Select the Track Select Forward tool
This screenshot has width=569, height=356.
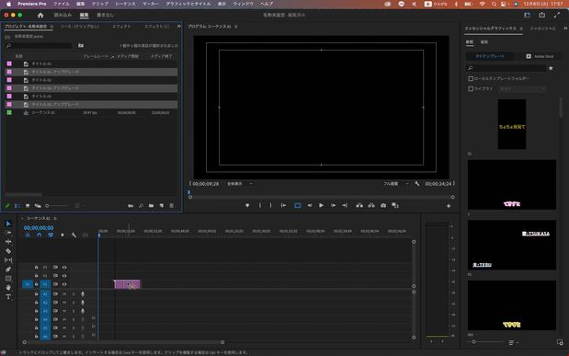(8, 233)
